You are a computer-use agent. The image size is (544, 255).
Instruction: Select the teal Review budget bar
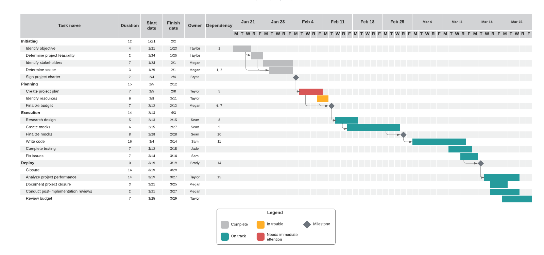pyautogui.click(x=517, y=199)
